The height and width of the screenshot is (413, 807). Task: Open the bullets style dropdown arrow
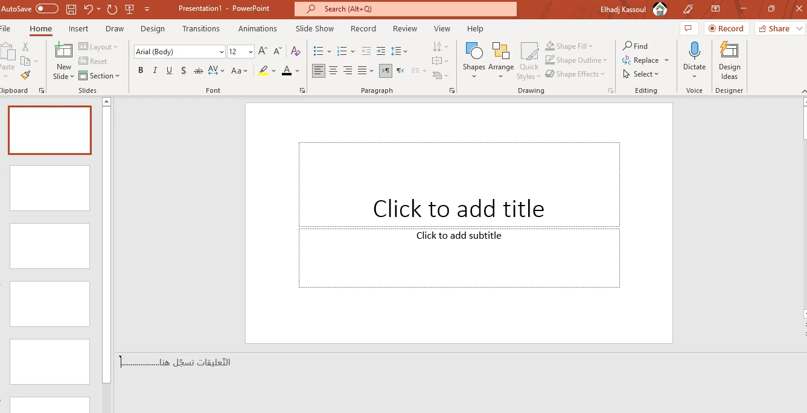point(329,52)
